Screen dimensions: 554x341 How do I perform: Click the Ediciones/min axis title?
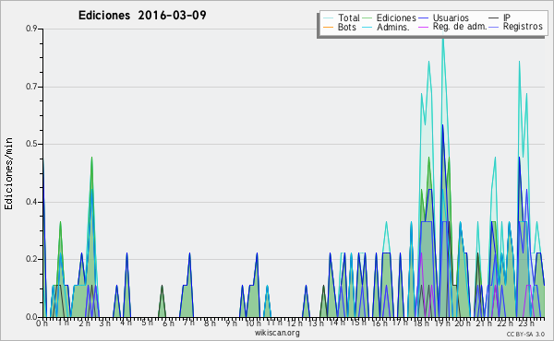[x=8, y=173]
